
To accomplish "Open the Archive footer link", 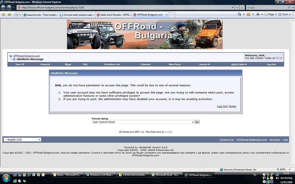I will click(x=275, y=140).
